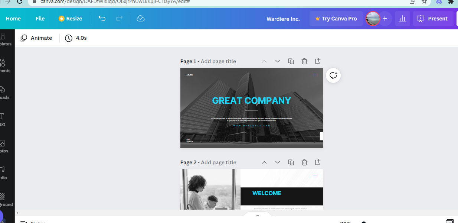This screenshot has height=223, width=458.
Task: Open the Home page
Action: (x=13, y=19)
